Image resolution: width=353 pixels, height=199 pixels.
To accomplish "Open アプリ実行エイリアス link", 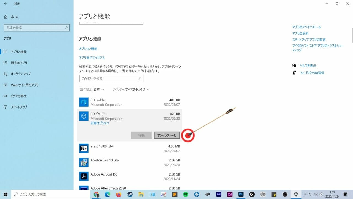I will [92, 58].
